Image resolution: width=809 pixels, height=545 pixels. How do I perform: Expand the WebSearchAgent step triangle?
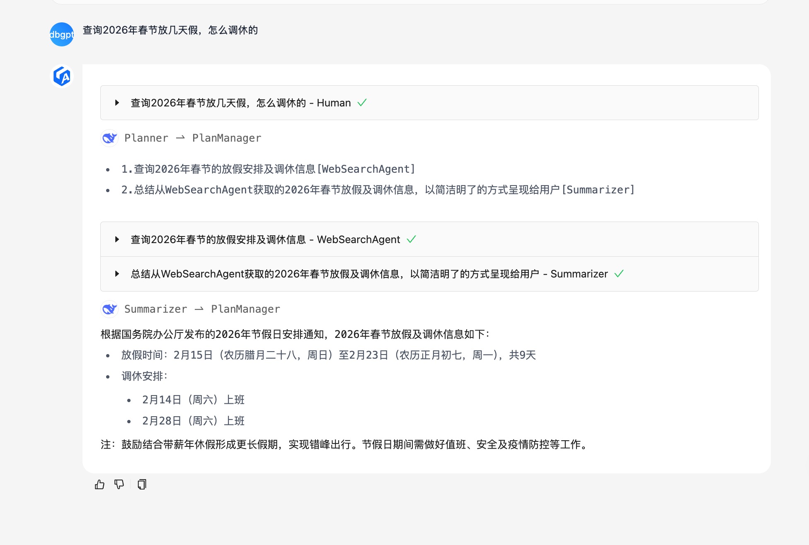117,239
